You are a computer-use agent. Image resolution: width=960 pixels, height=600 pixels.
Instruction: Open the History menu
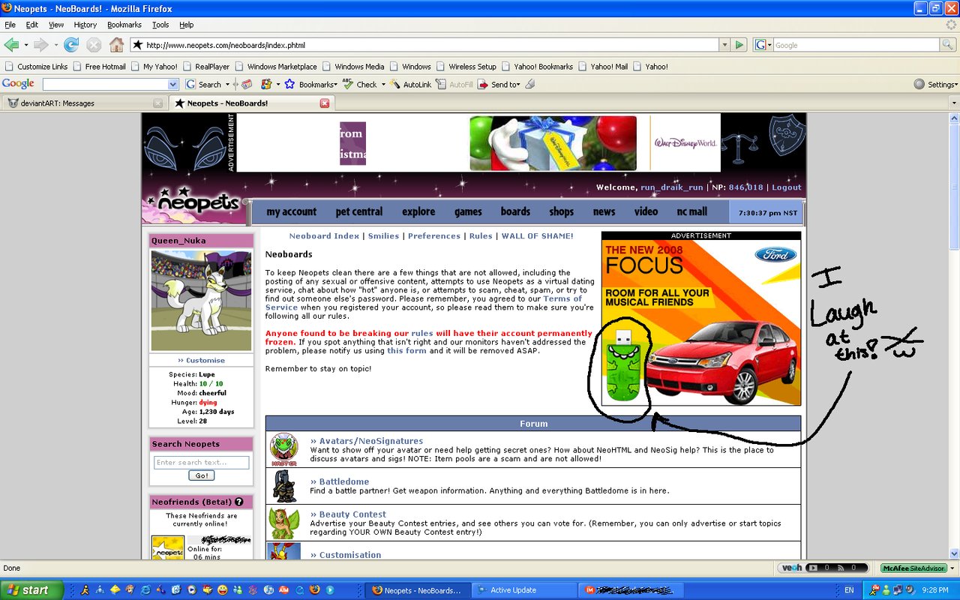point(85,25)
